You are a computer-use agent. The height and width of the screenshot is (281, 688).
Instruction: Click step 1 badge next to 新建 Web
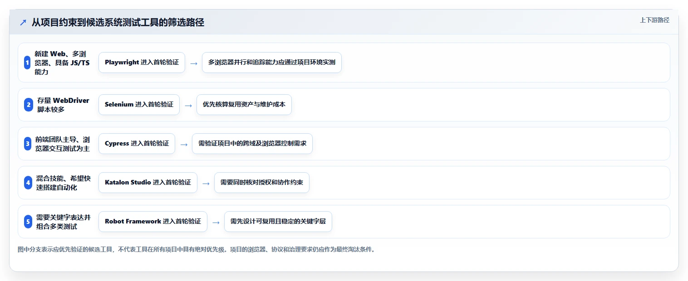[x=27, y=63]
